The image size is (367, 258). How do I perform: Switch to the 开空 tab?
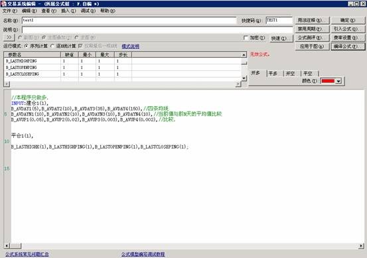292,74
